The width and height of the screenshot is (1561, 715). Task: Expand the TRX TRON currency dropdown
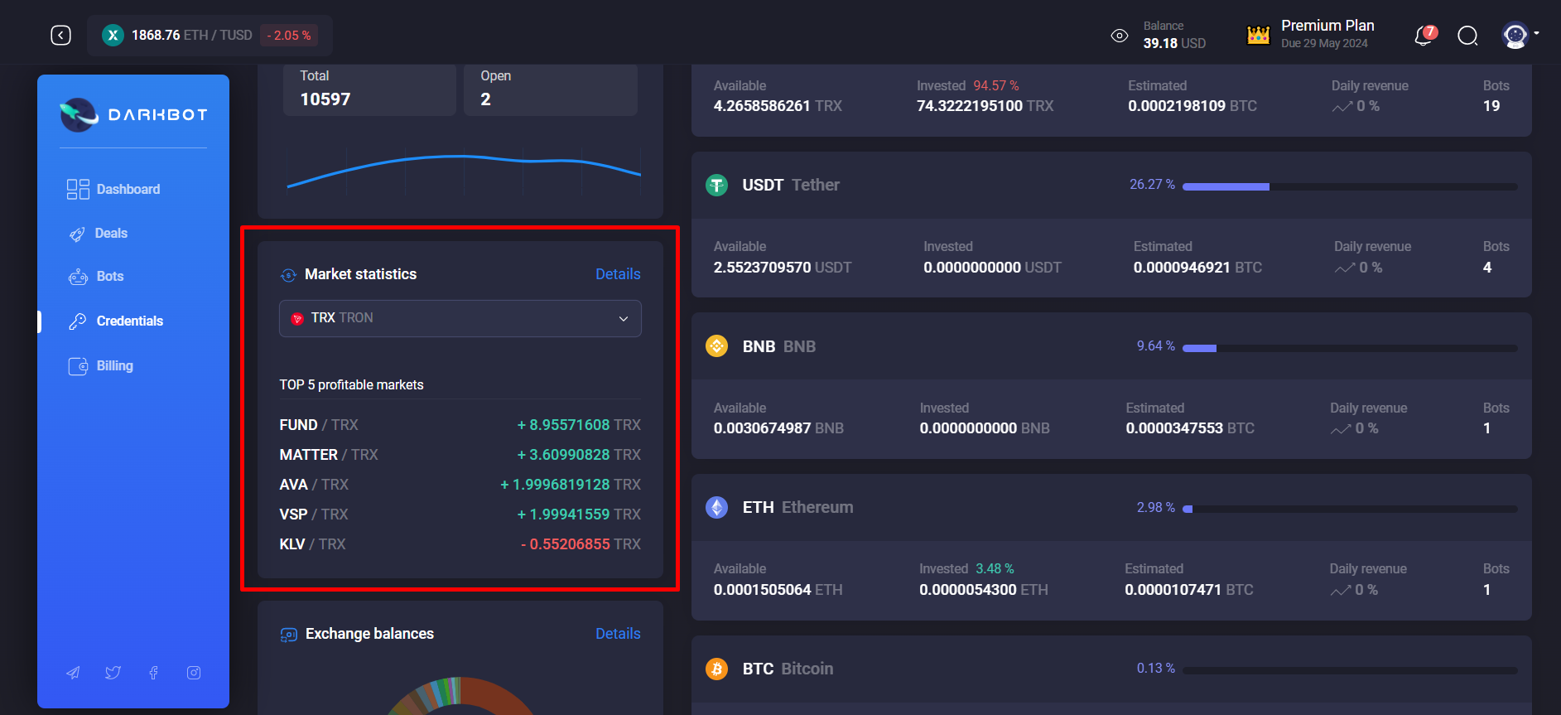[460, 318]
